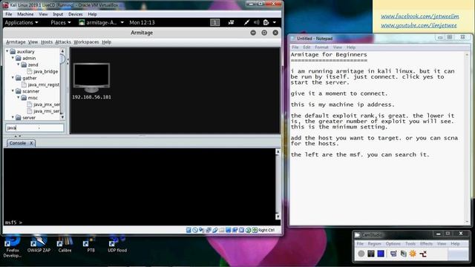Open the Hosts menu in Armitage

point(47,42)
